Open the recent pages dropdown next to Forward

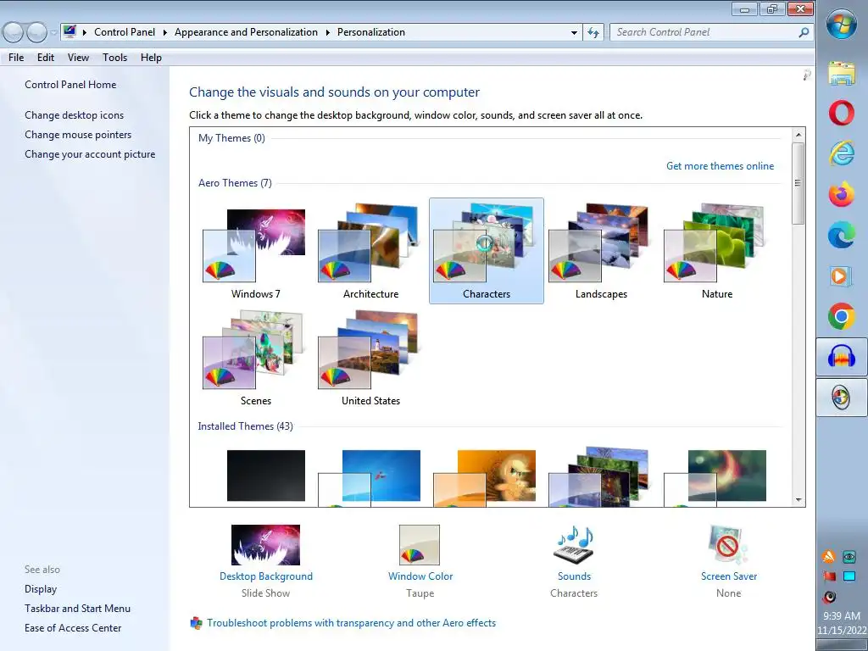(x=53, y=33)
